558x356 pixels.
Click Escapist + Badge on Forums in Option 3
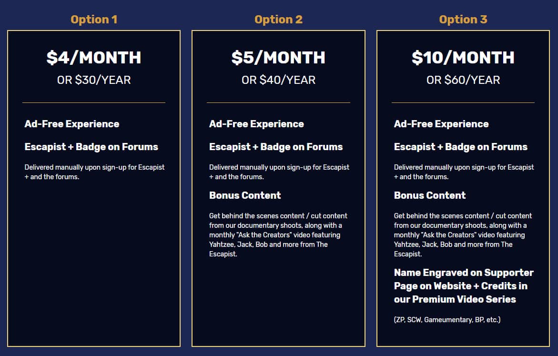pyautogui.click(x=461, y=147)
